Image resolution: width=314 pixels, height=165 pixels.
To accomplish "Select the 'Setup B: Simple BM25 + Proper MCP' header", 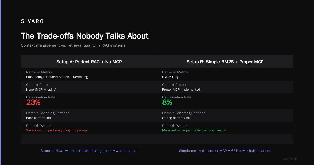I will click(225, 62).
